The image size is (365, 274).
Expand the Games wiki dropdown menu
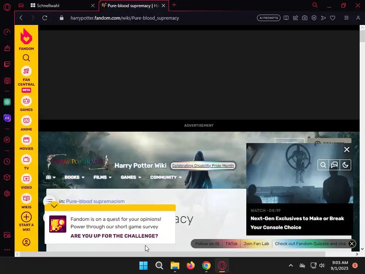(x=131, y=177)
